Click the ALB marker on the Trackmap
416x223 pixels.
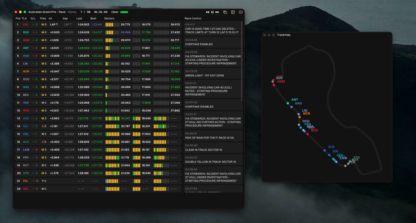pos(325,150)
